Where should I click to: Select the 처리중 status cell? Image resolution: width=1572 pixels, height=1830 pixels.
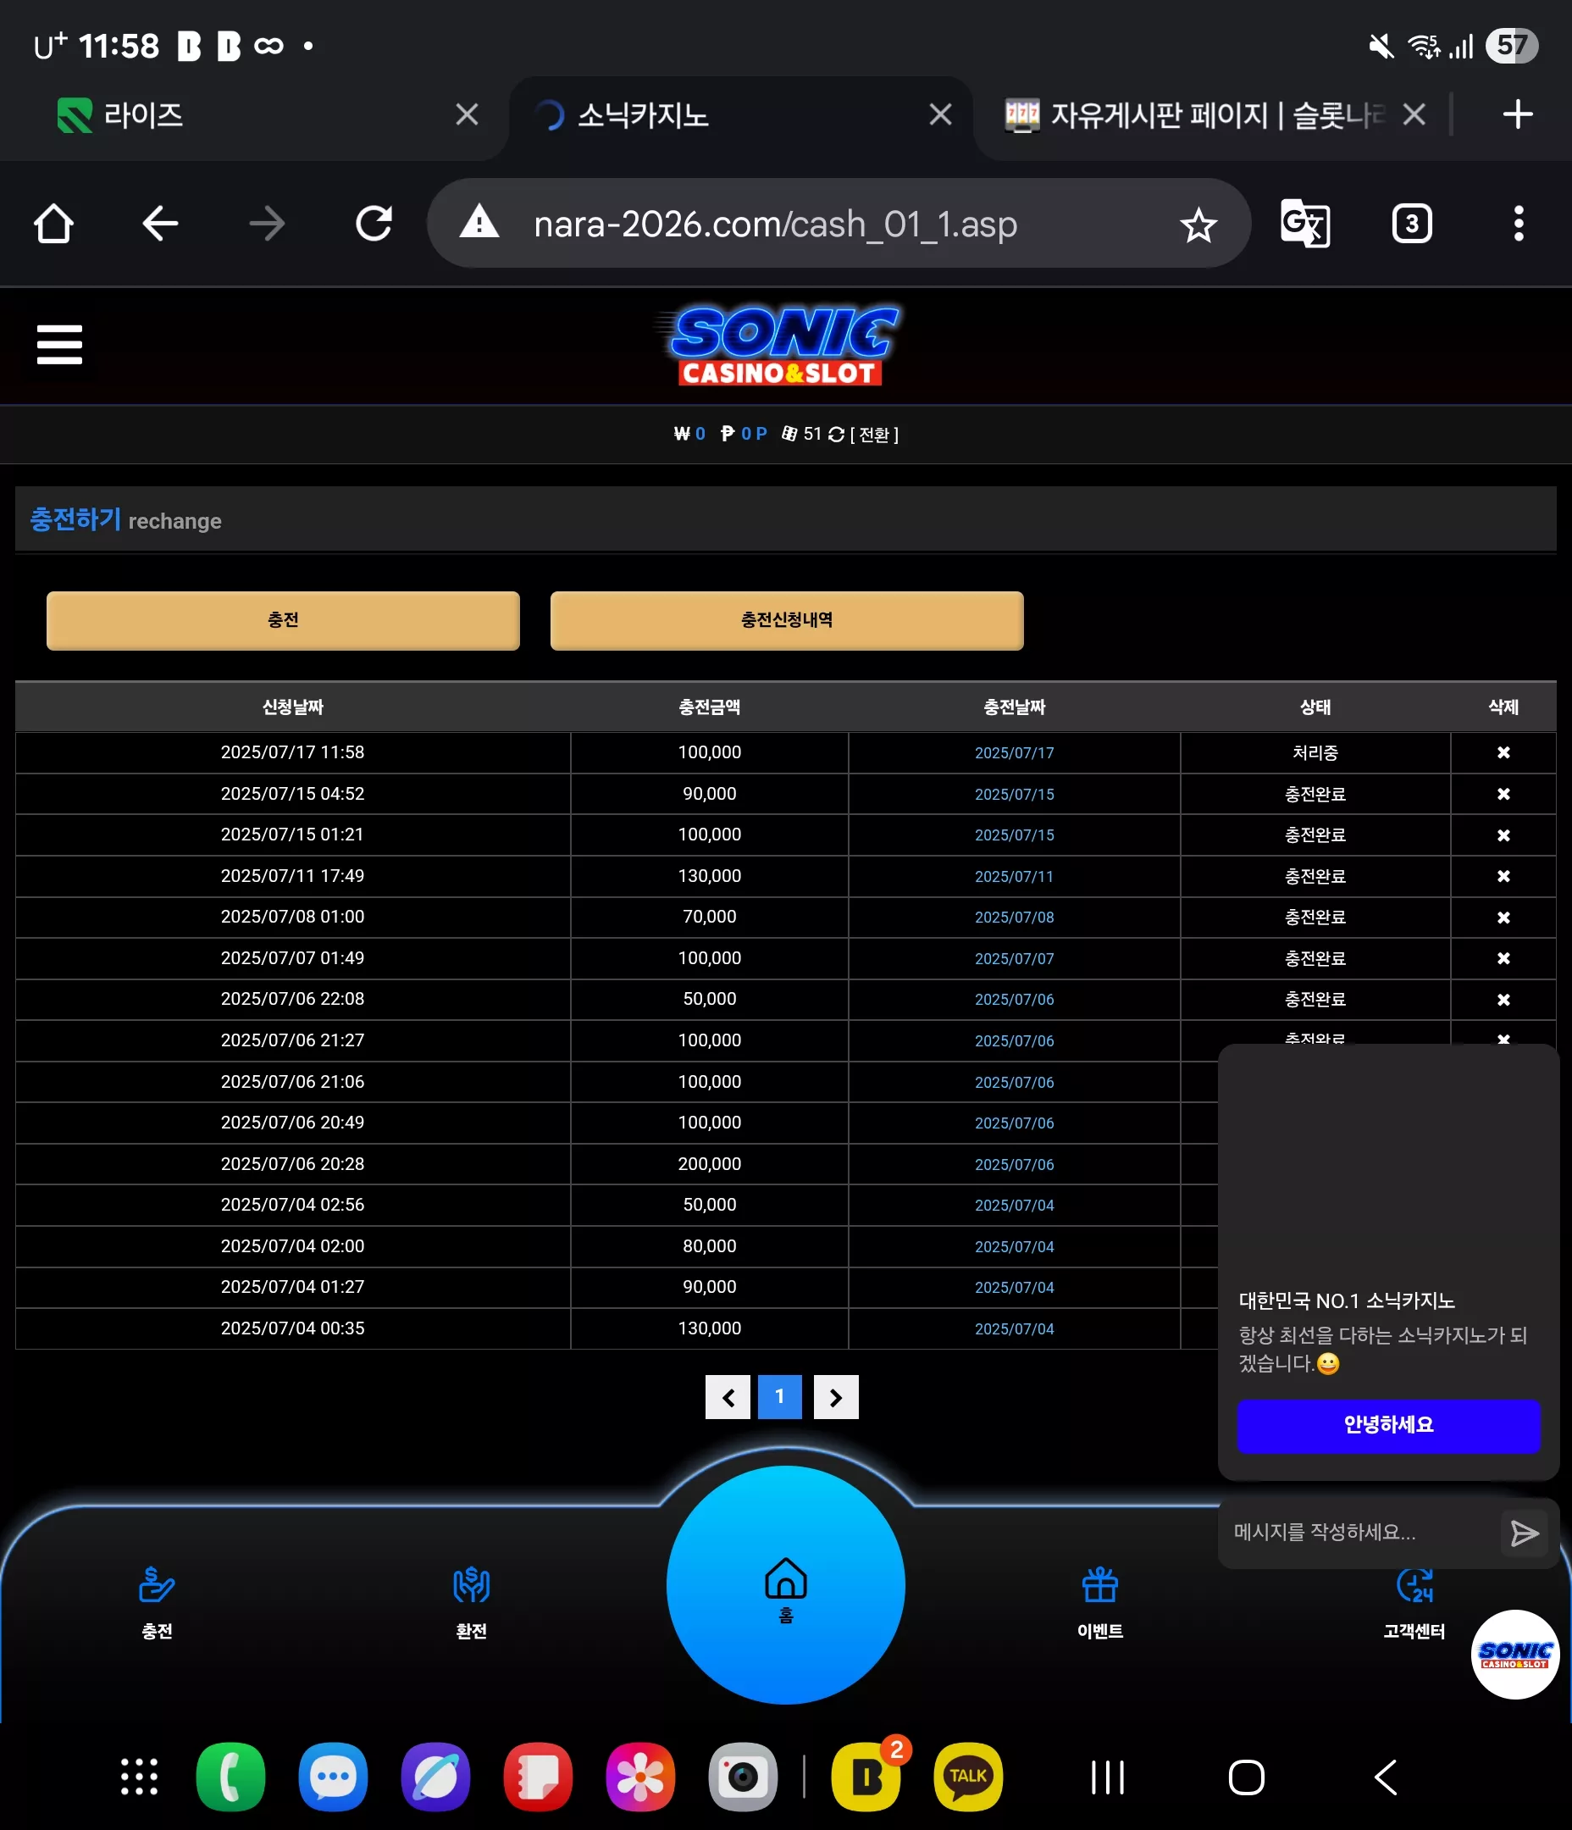click(1315, 752)
